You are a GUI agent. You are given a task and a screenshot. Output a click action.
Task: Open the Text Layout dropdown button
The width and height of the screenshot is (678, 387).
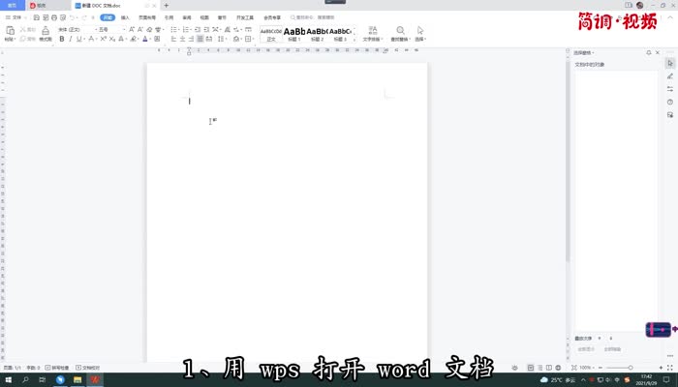click(373, 34)
